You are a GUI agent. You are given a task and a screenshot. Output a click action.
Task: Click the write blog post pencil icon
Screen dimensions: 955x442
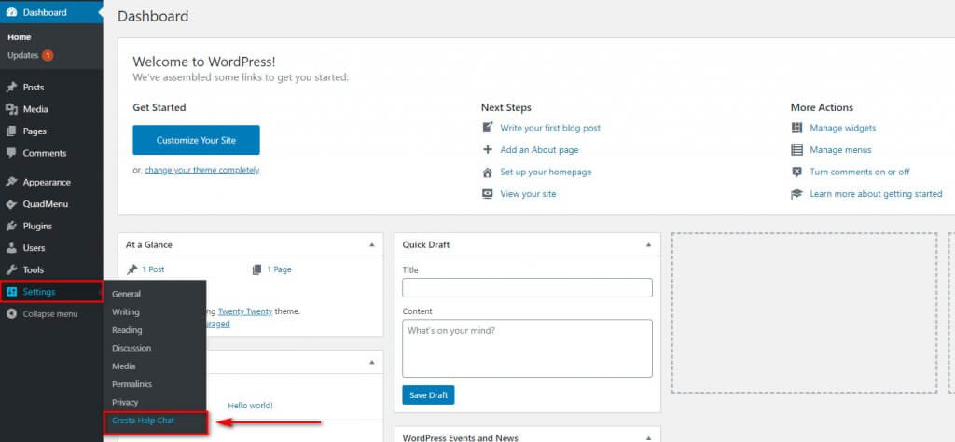pos(487,127)
